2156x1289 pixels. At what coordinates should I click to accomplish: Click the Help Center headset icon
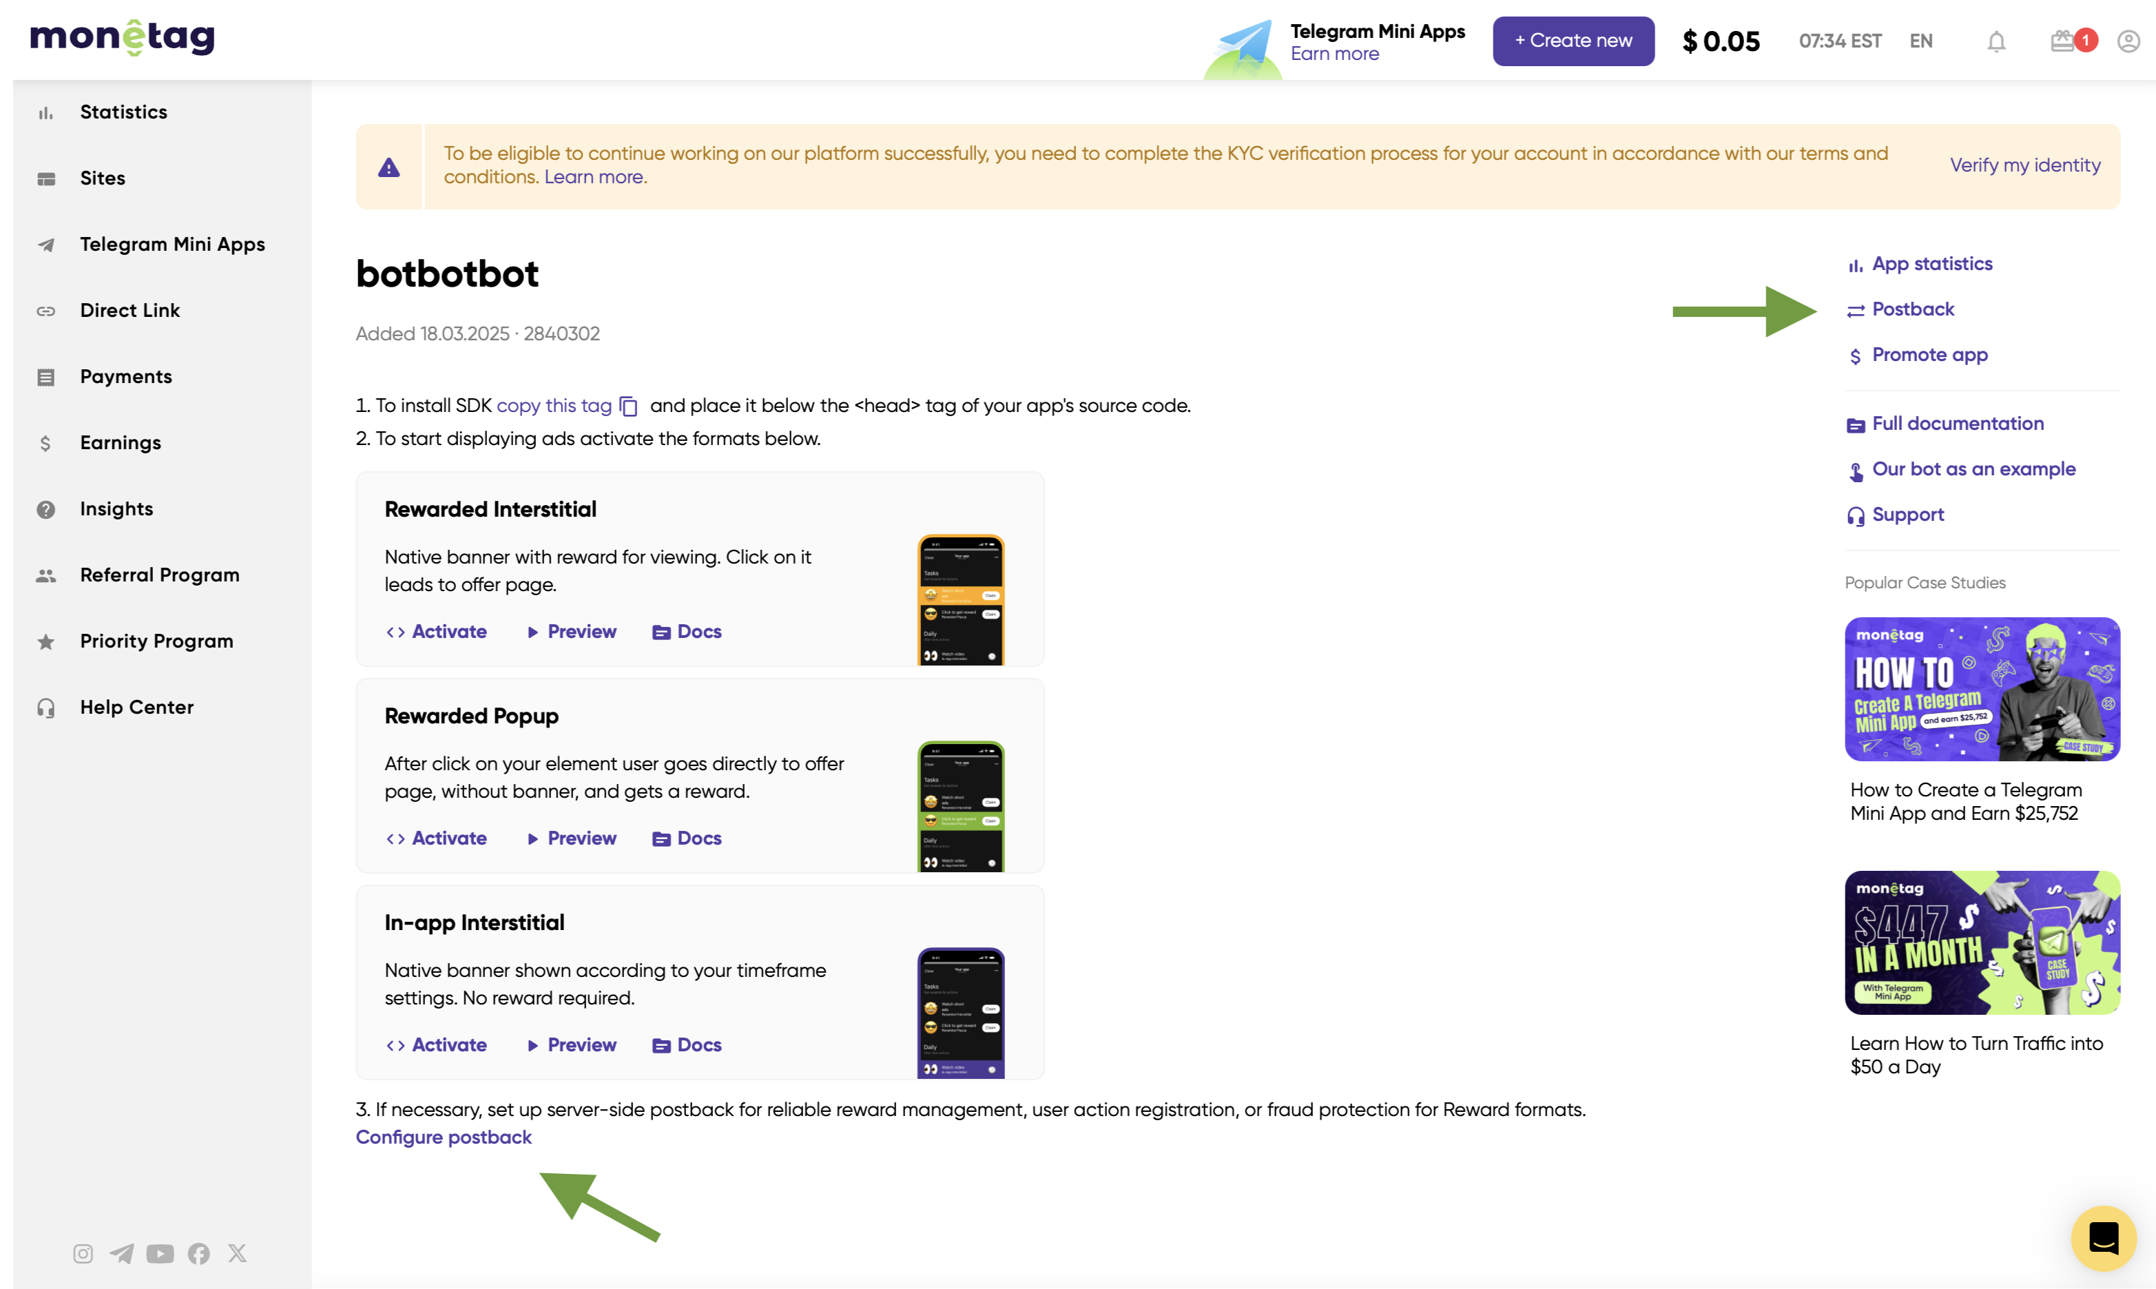[46, 708]
